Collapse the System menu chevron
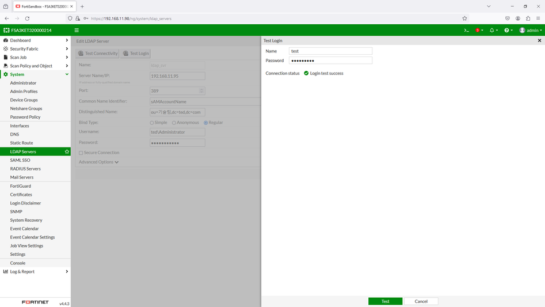The height and width of the screenshot is (307, 545). (67, 74)
